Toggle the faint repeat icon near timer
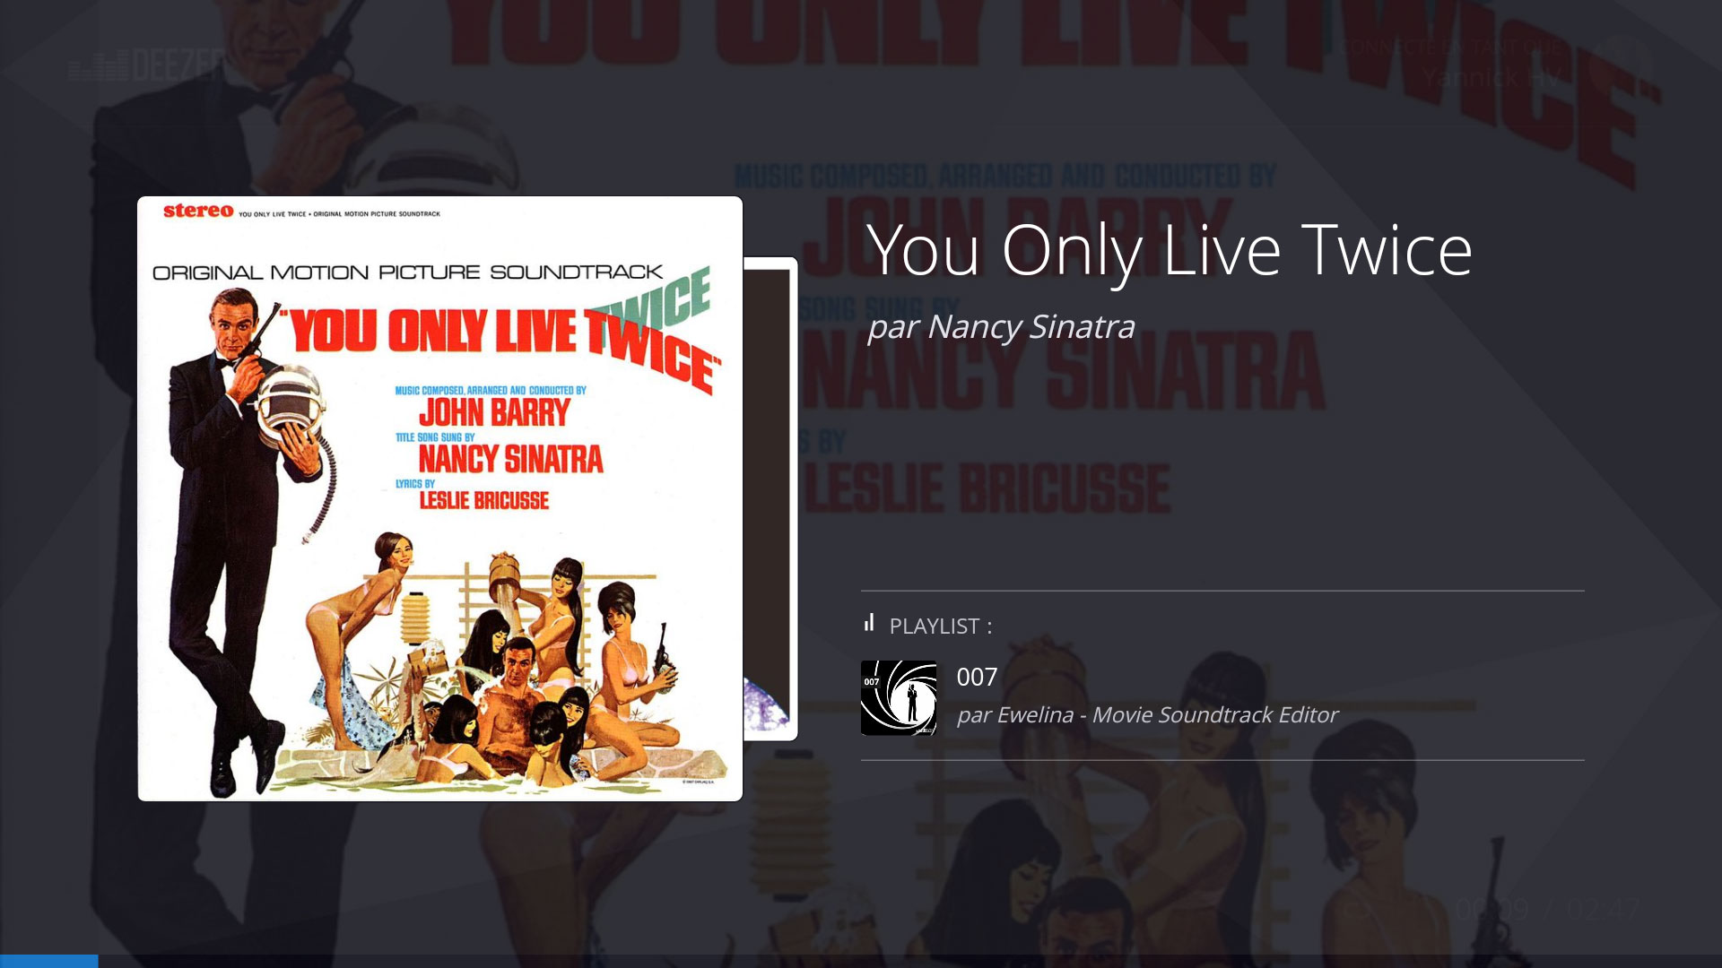Image resolution: width=1722 pixels, height=968 pixels. (x=1358, y=910)
